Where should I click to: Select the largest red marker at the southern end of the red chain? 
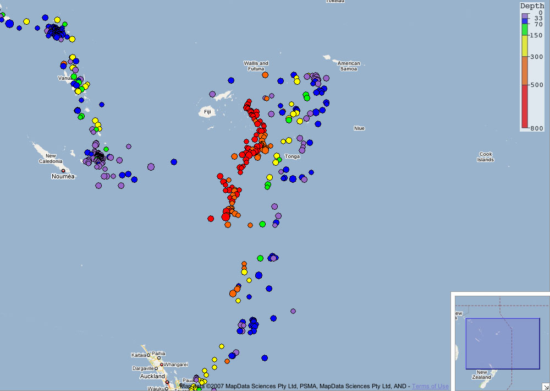tap(226, 217)
